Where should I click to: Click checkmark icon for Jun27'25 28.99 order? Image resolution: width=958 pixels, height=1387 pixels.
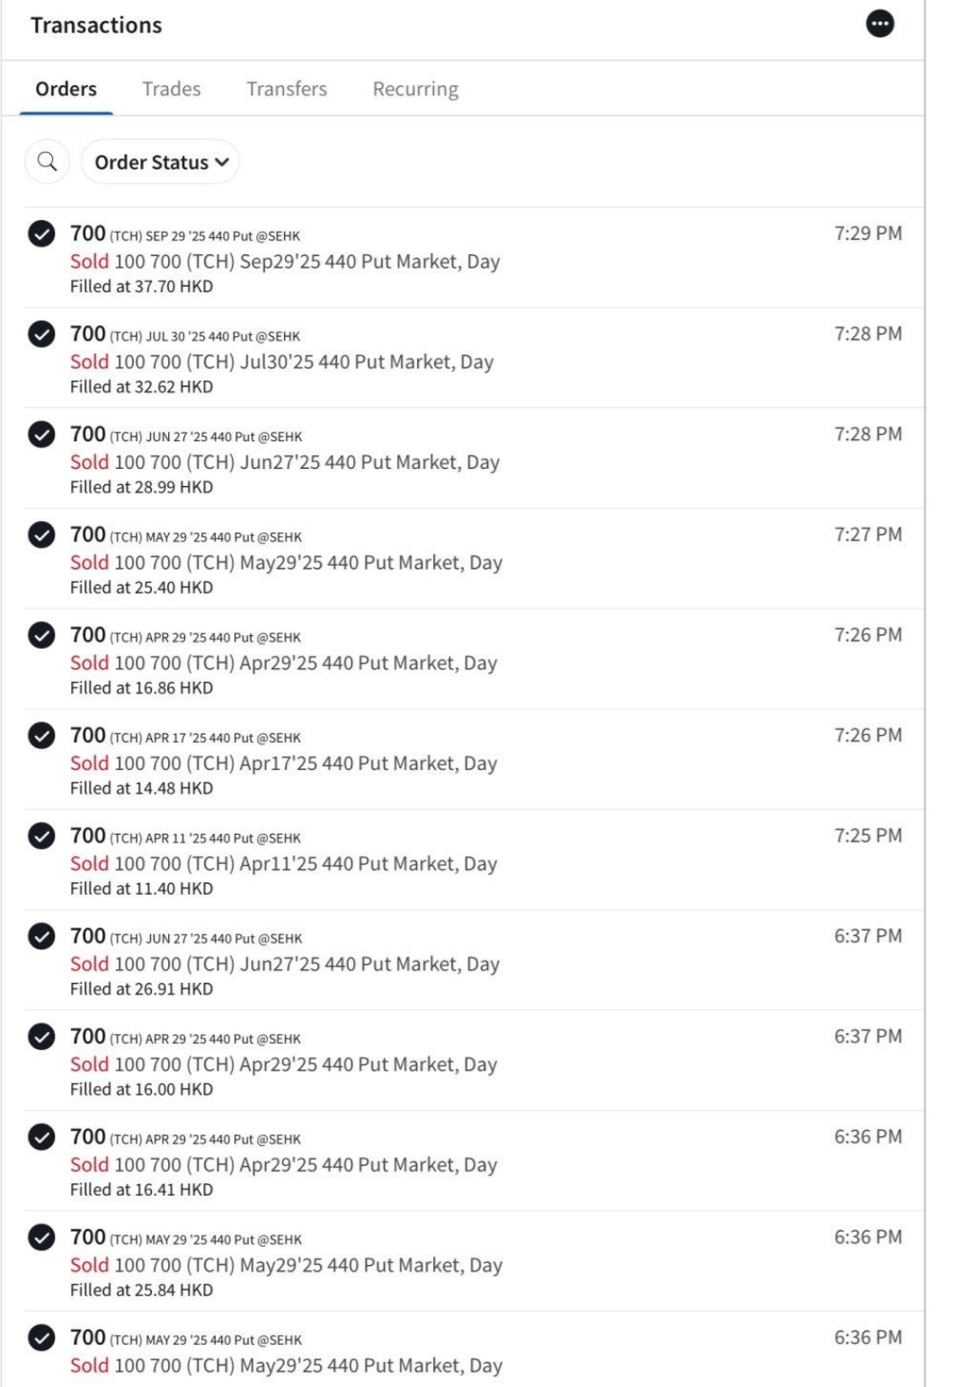(x=41, y=435)
